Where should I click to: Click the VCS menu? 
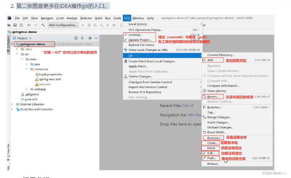[x=127, y=18]
